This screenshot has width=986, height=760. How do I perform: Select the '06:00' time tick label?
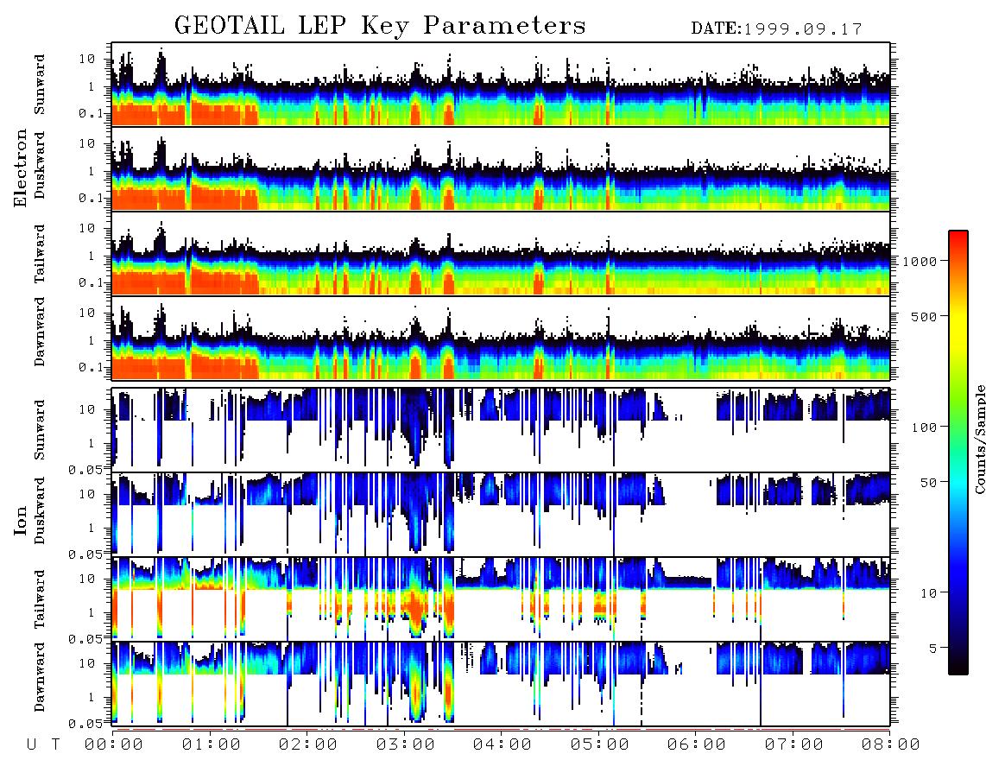click(697, 744)
